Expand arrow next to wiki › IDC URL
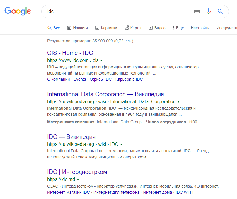 121,144
